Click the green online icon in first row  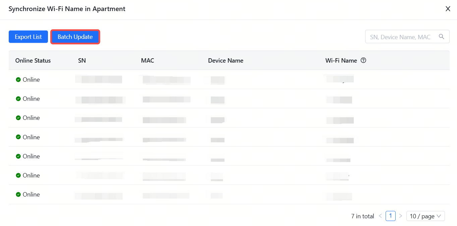coord(18,80)
